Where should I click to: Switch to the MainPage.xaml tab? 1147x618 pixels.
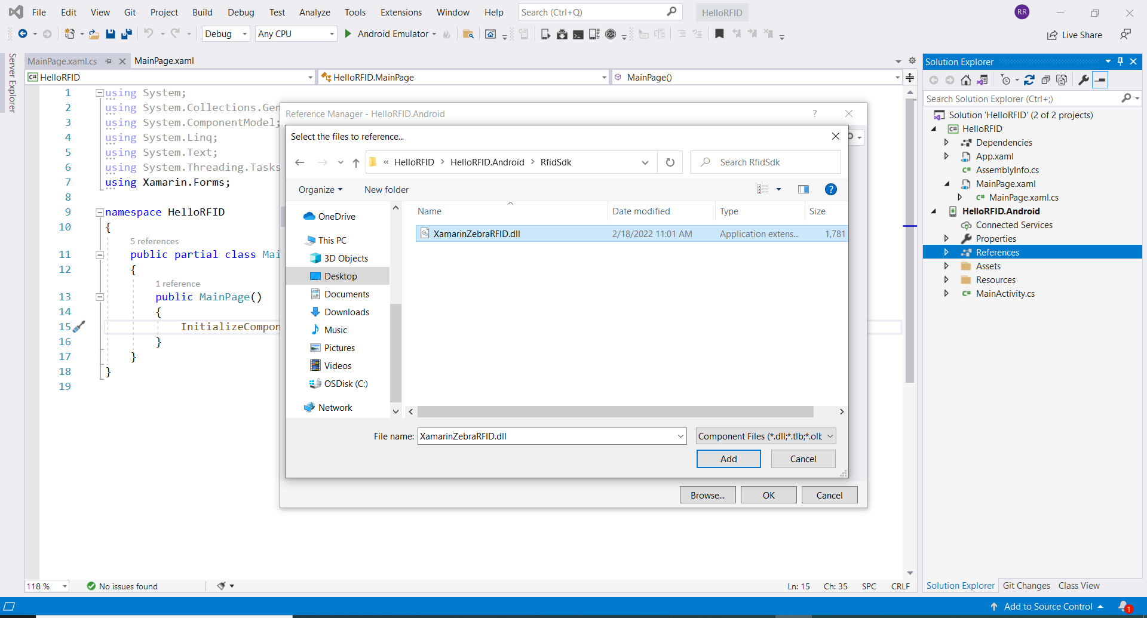pyautogui.click(x=164, y=61)
